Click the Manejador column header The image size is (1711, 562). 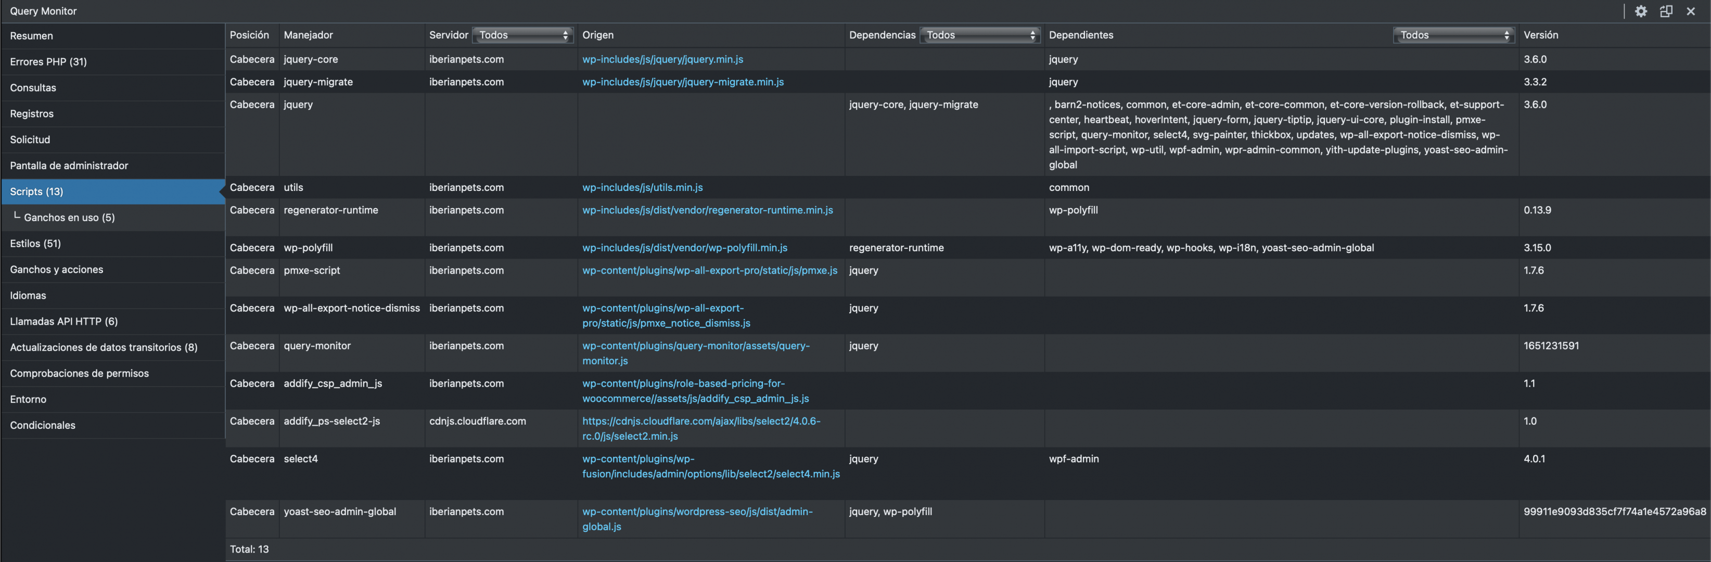308,35
